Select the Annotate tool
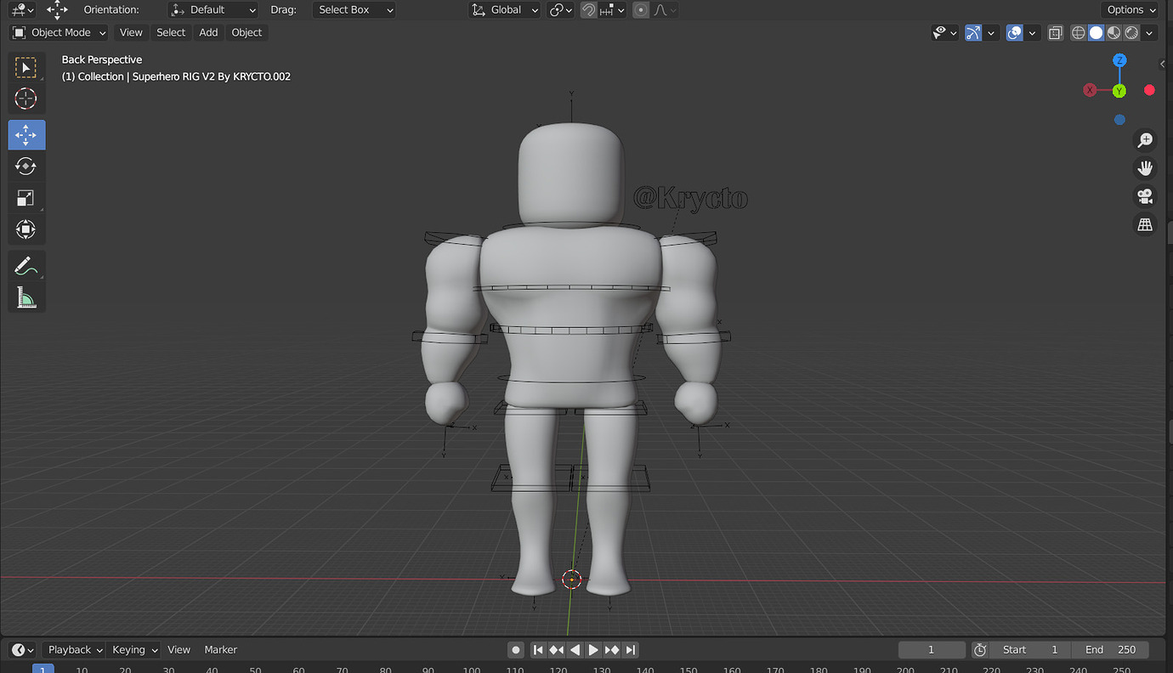This screenshot has width=1173, height=673. tap(25, 265)
